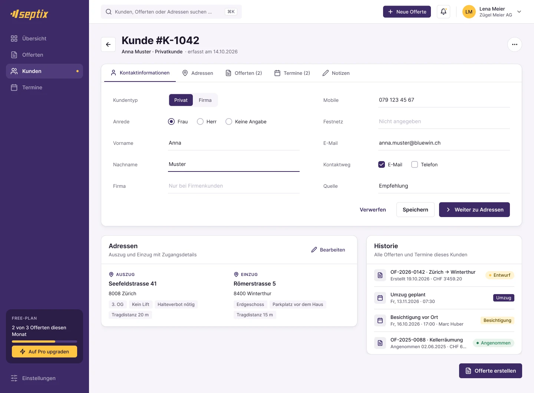Switch to the Adressen tab
The width and height of the screenshot is (534, 393).
pos(198,73)
